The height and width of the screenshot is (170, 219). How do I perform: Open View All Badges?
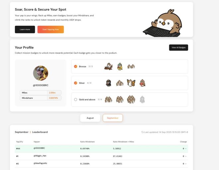point(179,48)
